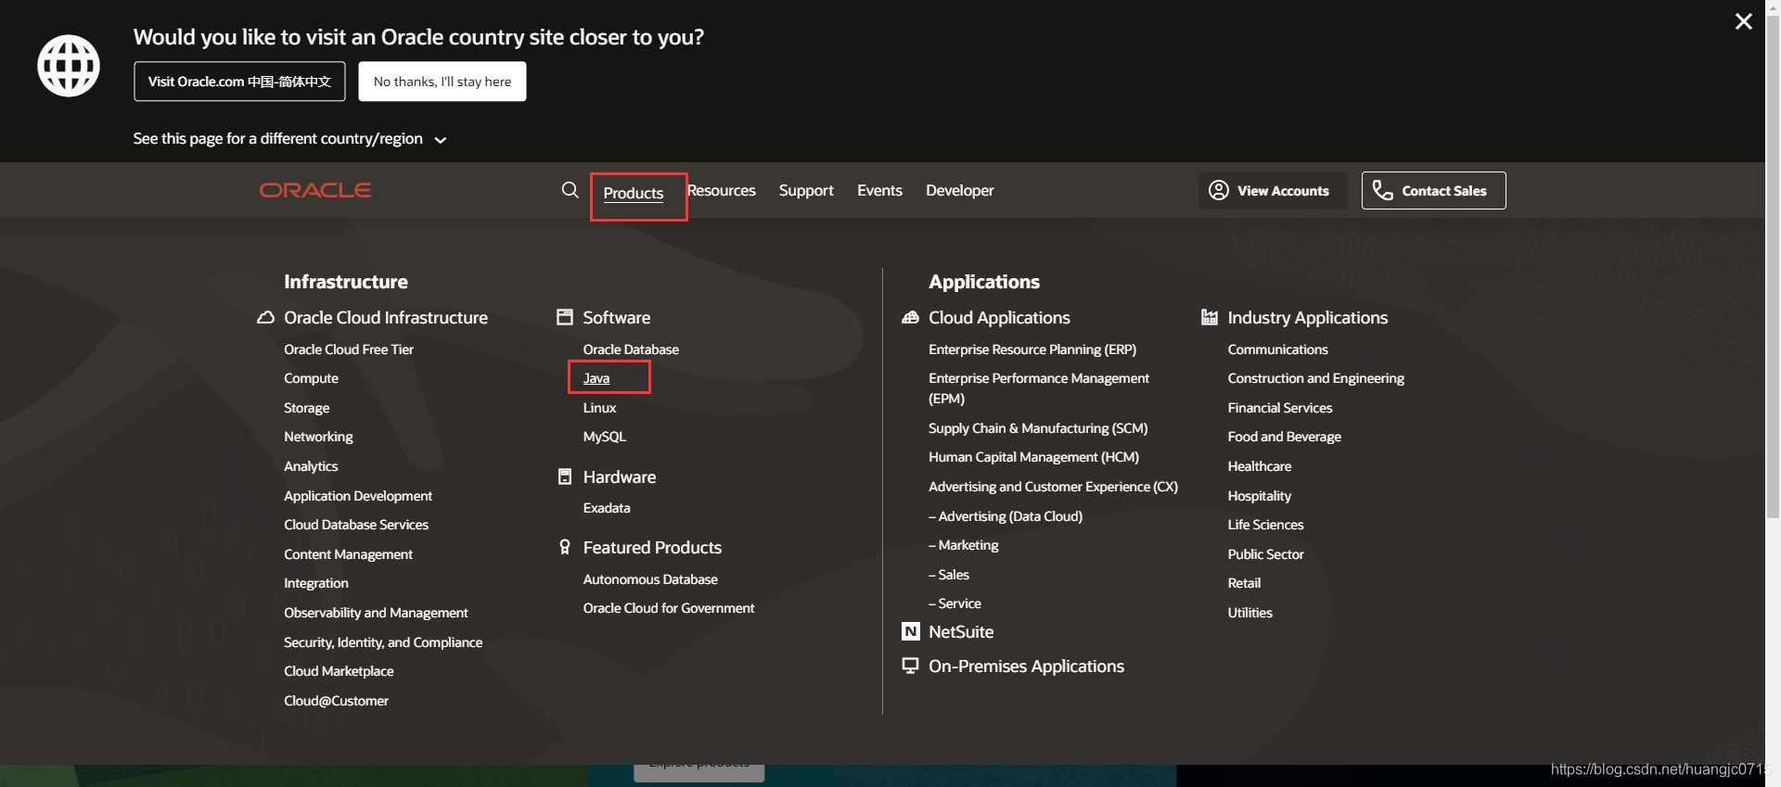Open Oracle Cloud for Government link

(x=669, y=608)
